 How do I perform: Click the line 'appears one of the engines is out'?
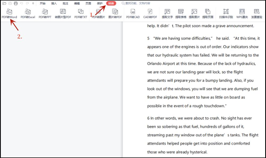click(203, 47)
